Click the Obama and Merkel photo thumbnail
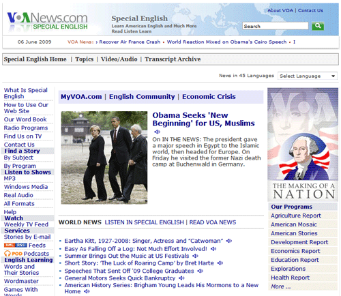 tap(104, 158)
